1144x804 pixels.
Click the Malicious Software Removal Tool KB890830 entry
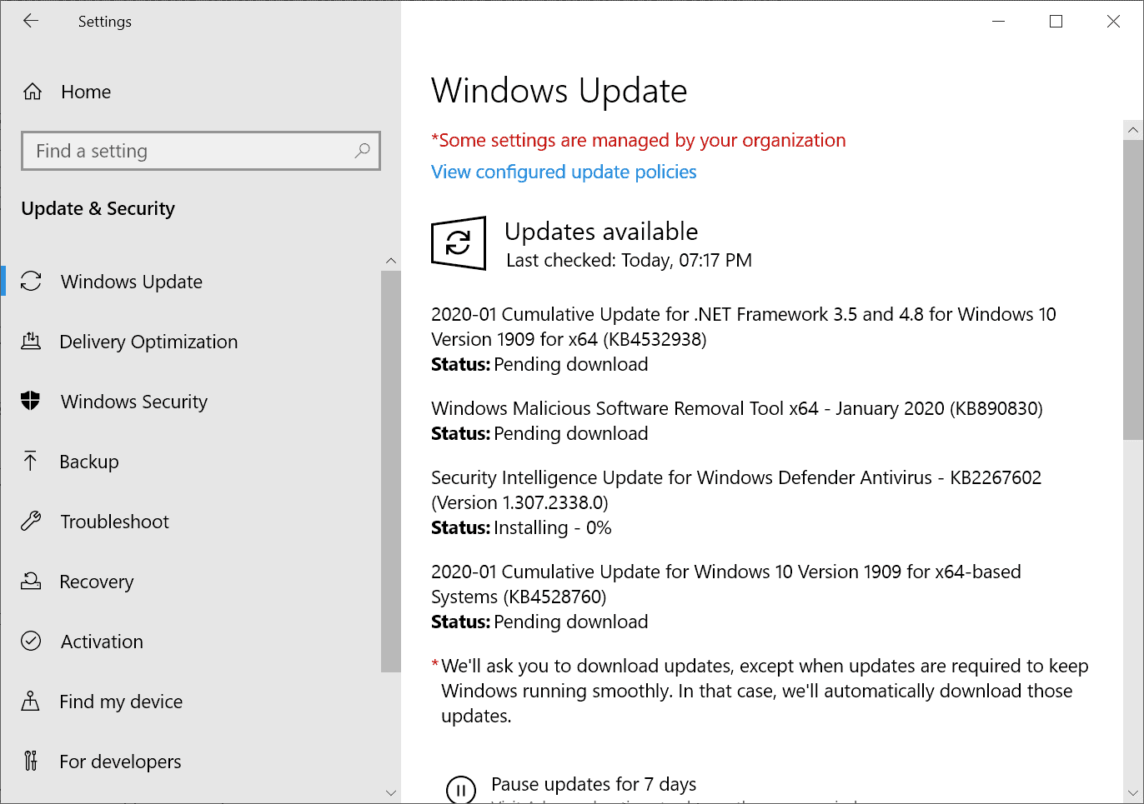pyautogui.click(x=737, y=408)
